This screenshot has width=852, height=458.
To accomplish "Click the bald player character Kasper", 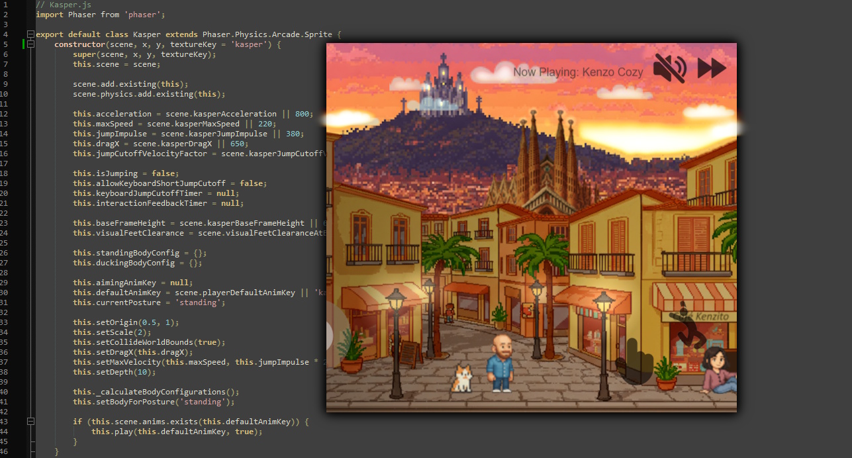I will tap(500, 364).
